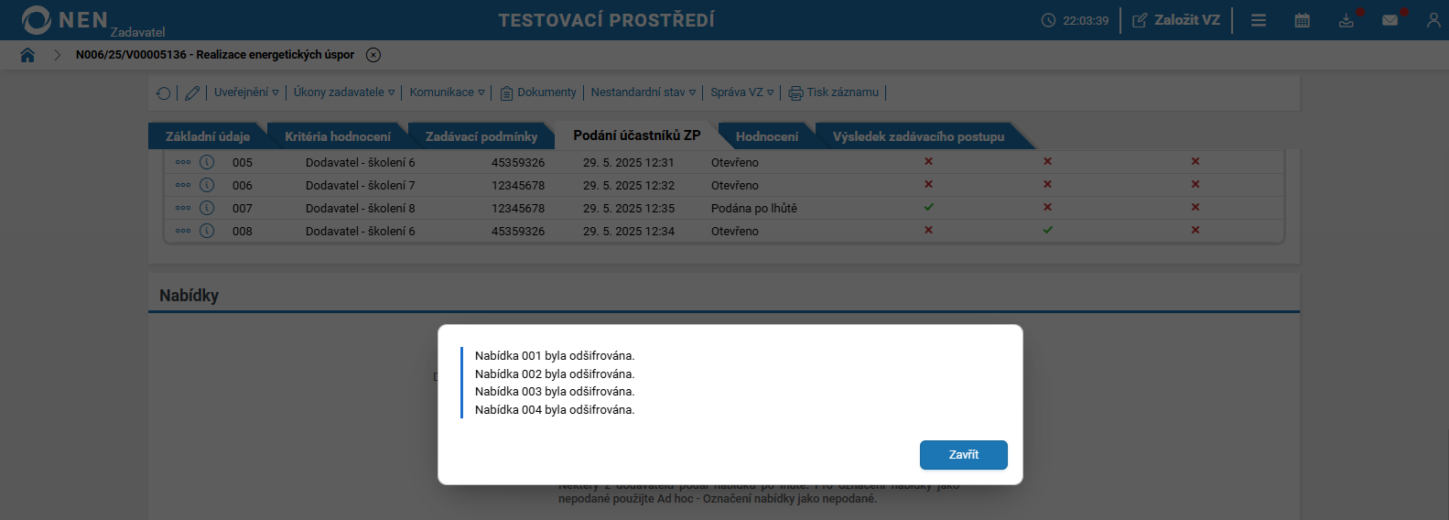The height and width of the screenshot is (520, 1449).
Task: Open the messages envelope icon
Action: [x=1390, y=20]
